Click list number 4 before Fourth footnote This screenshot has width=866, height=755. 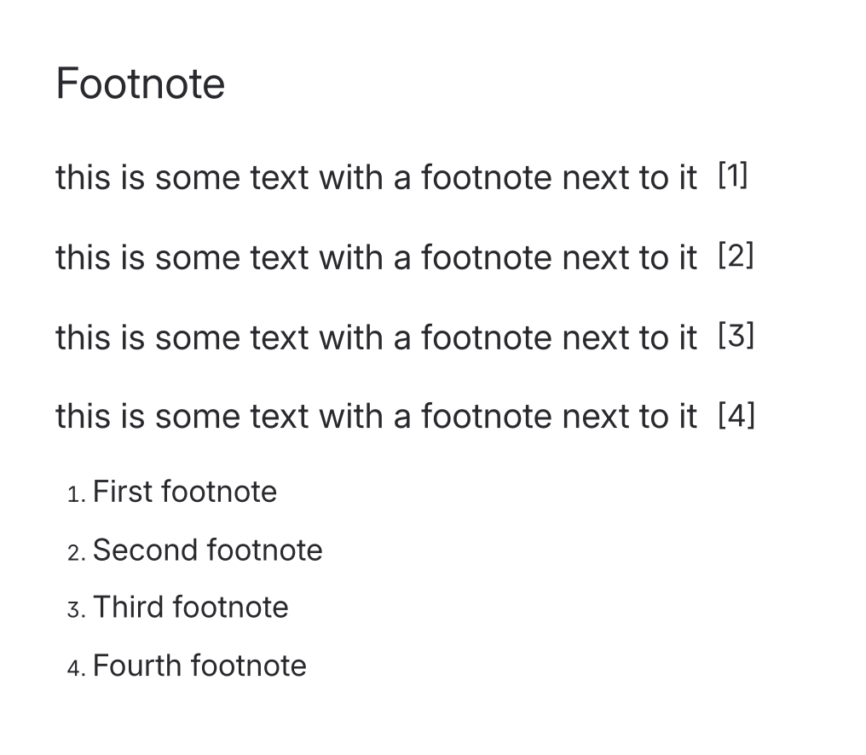click(75, 667)
